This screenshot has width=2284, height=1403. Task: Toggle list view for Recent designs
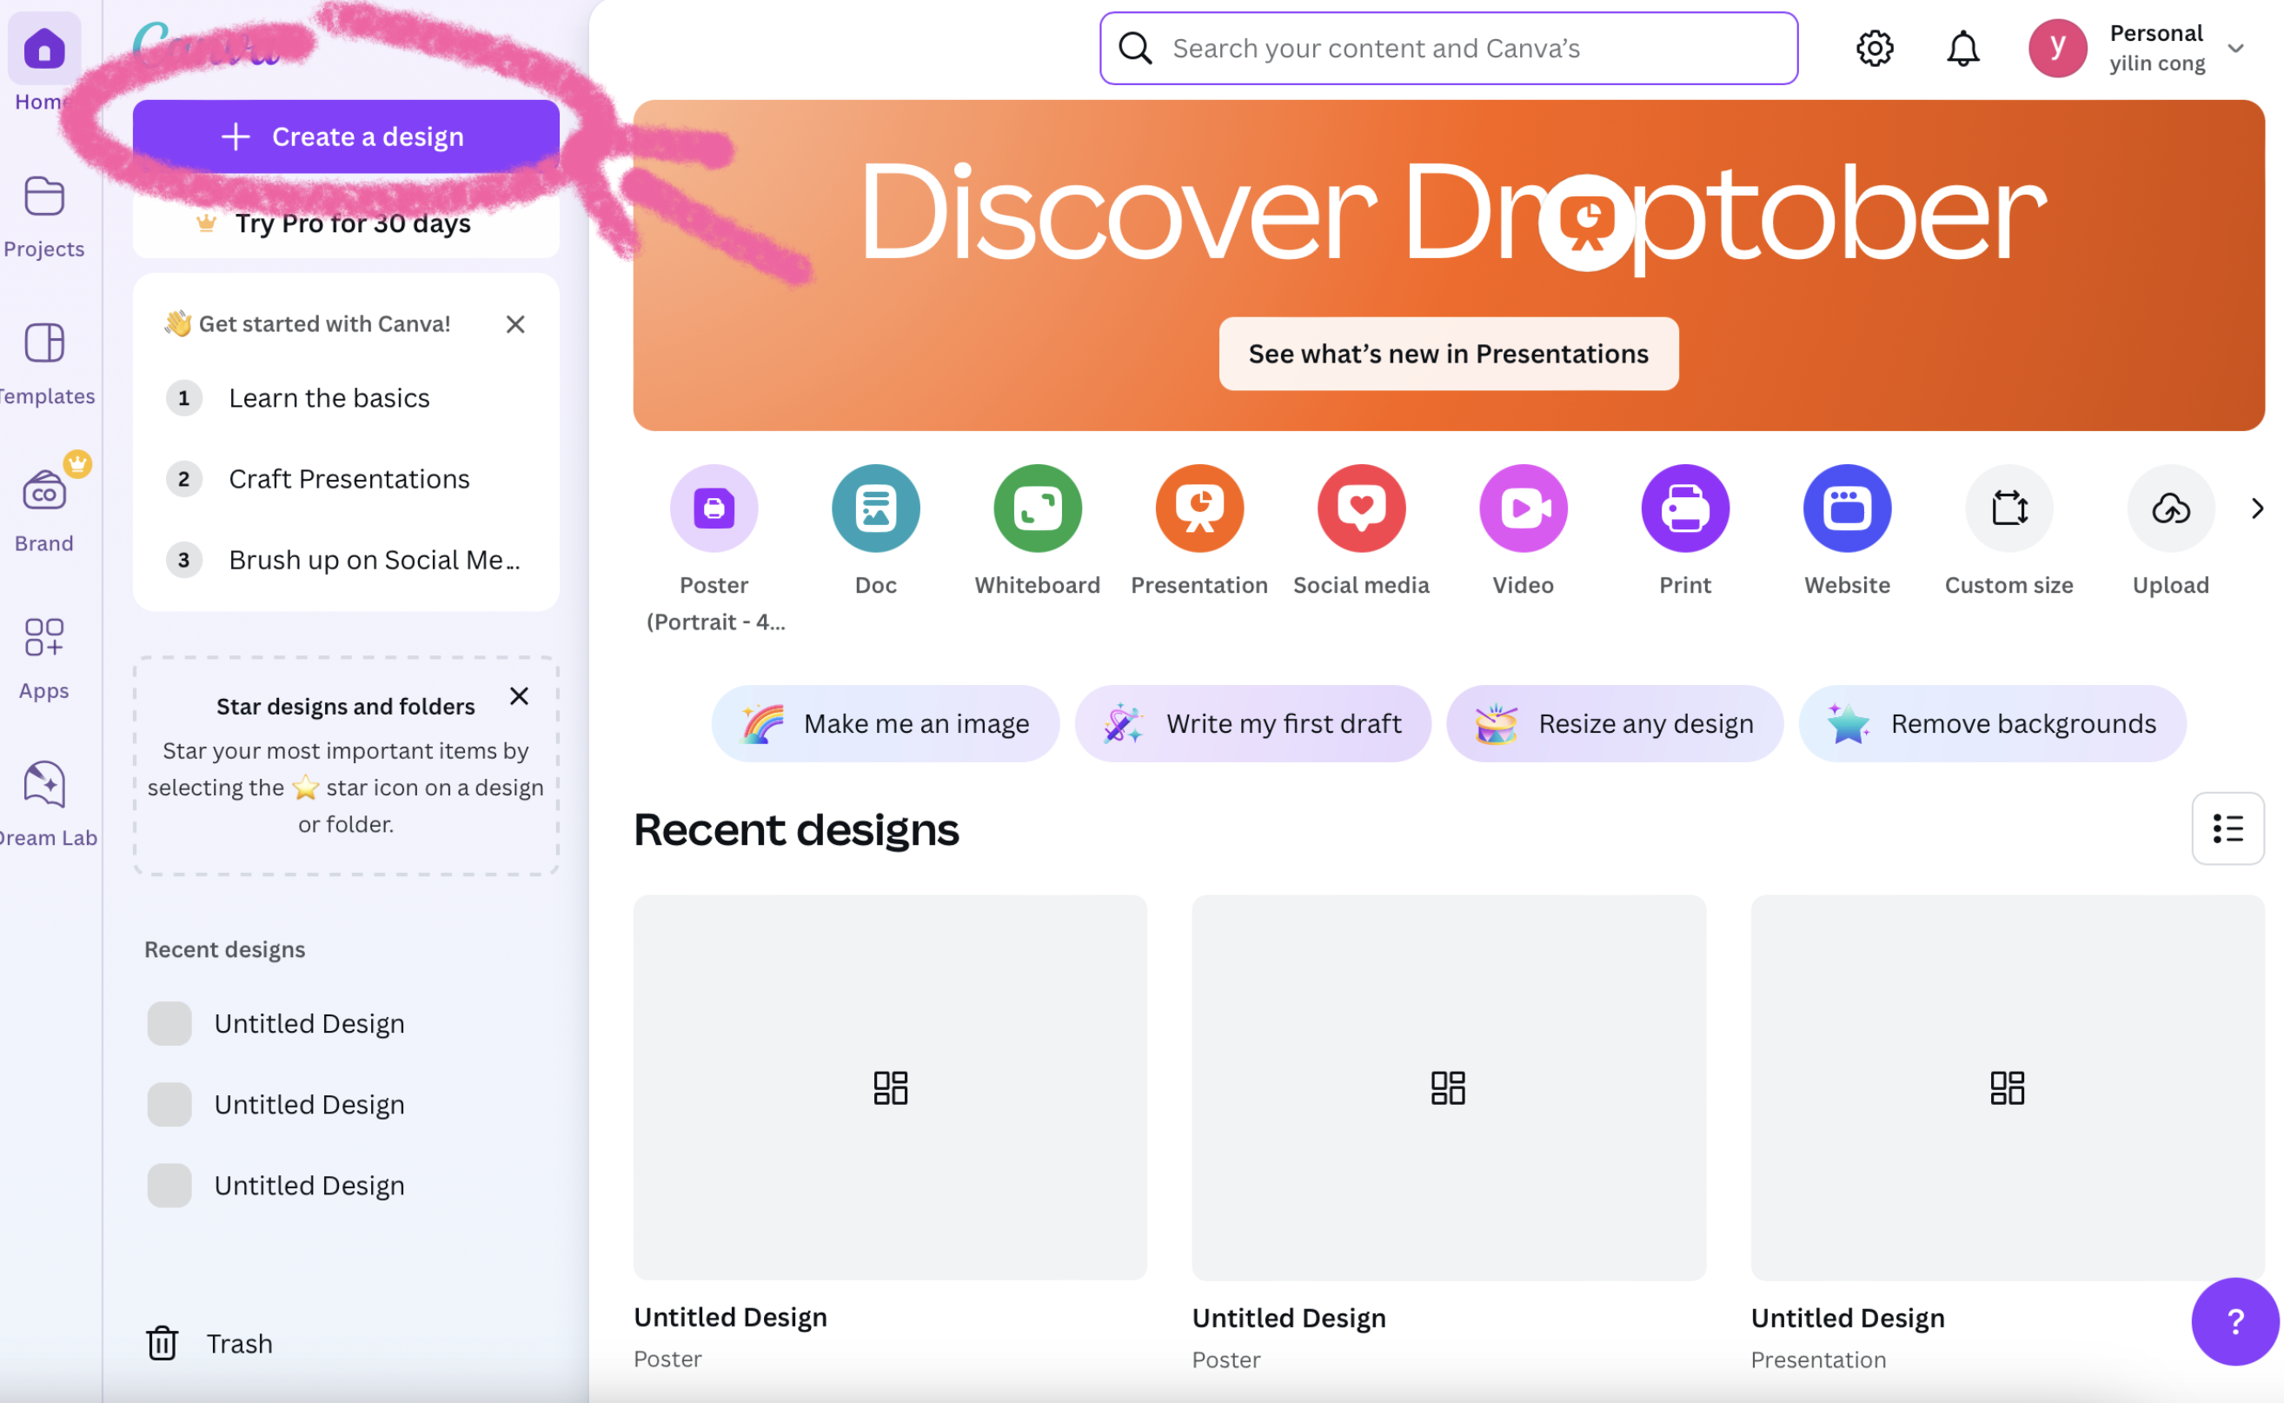coord(2228,828)
